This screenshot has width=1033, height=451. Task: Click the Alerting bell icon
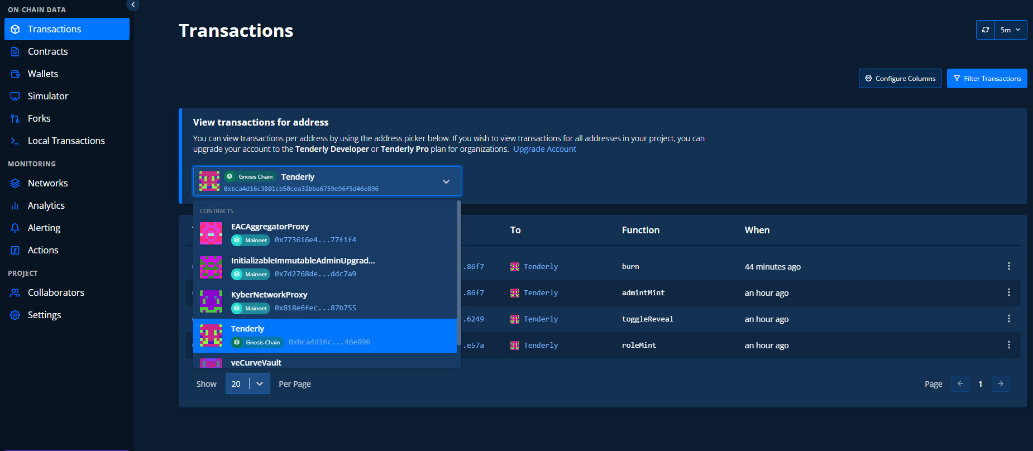point(15,228)
